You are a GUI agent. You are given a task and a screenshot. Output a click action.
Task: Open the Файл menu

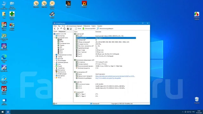[x=55, y=26]
